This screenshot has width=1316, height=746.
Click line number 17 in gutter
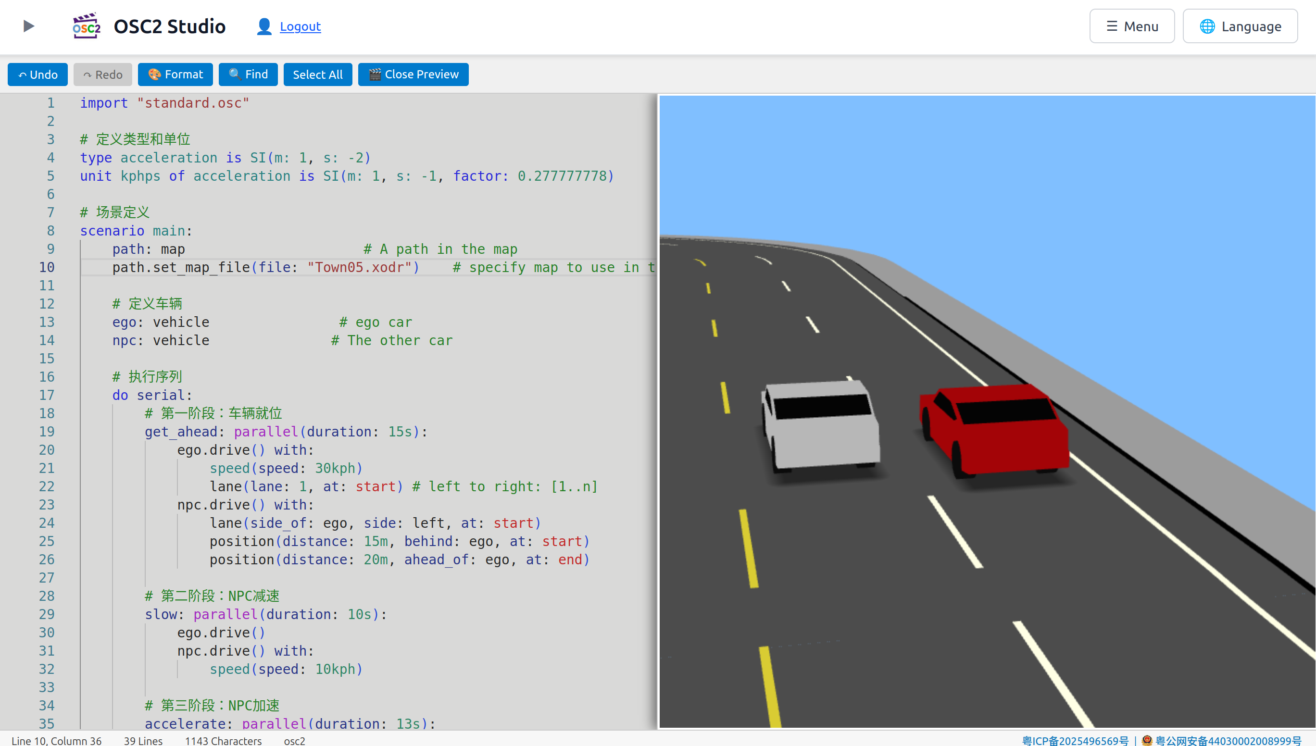tap(47, 395)
